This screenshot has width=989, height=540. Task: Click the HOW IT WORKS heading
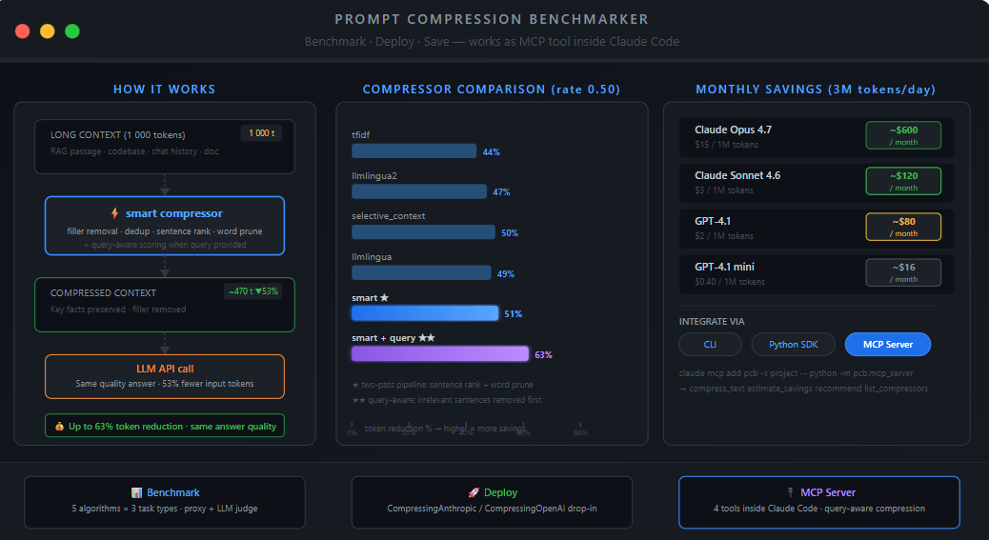[165, 89]
